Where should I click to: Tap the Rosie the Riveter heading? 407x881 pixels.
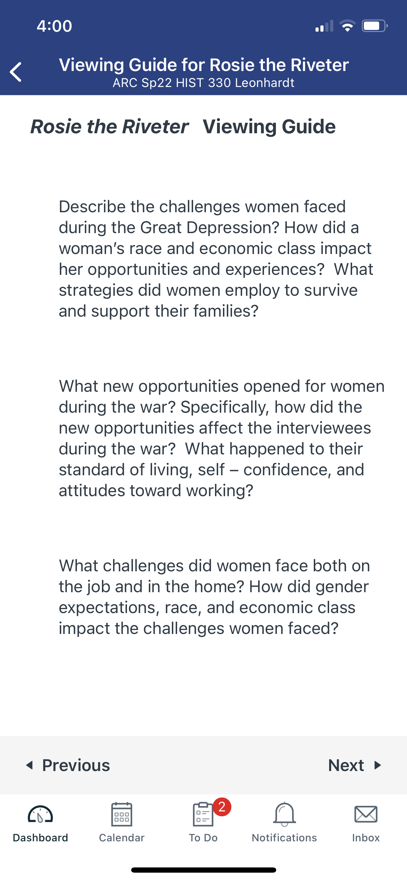[x=183, y=126]
